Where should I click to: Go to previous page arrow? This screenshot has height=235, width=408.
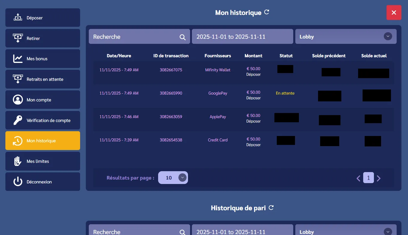pos(358,178)
